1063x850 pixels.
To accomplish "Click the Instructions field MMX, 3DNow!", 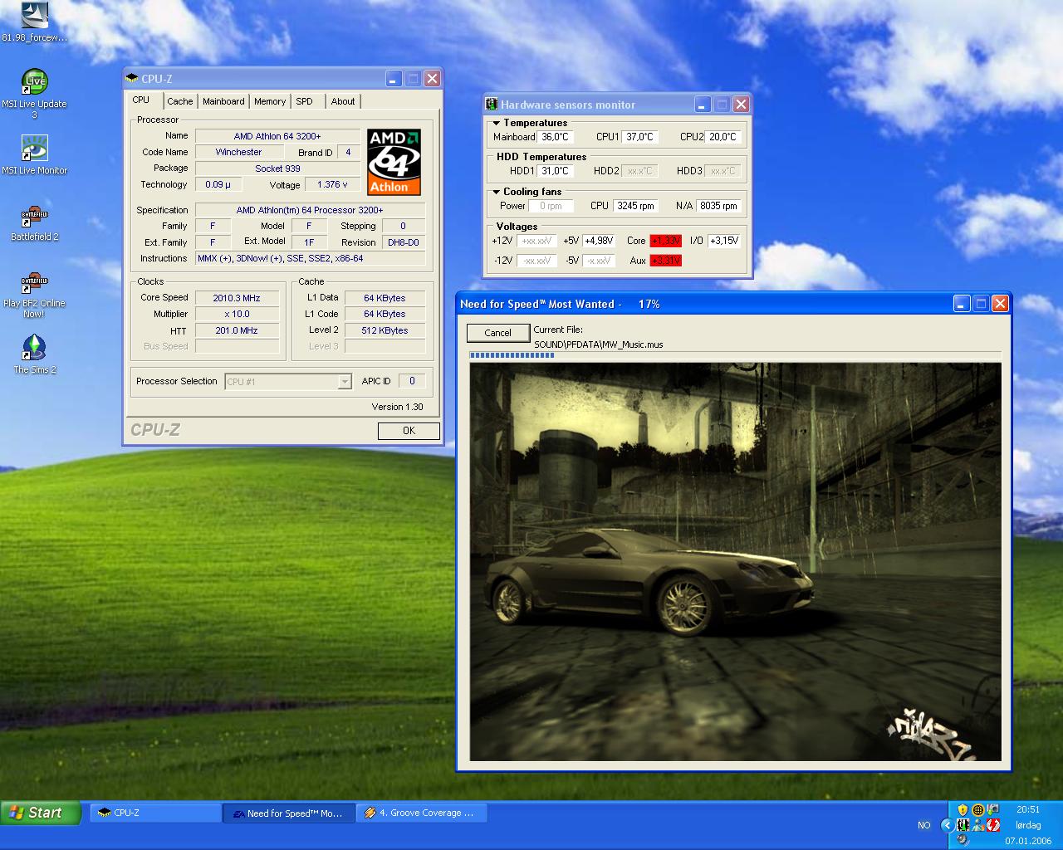I will 310,259.
